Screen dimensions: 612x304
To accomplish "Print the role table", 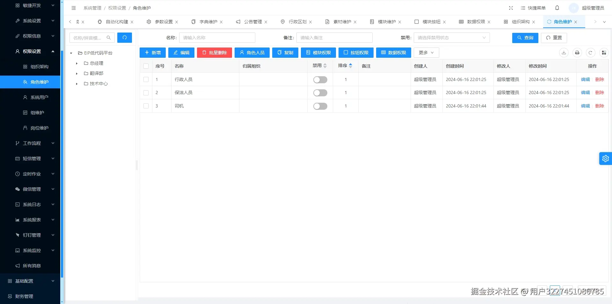I will pos(577,53).
